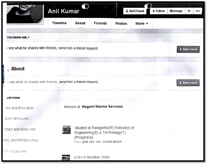Open Anil Kumar's profile picture
208x165 pixels.
(x=25, y=14)
